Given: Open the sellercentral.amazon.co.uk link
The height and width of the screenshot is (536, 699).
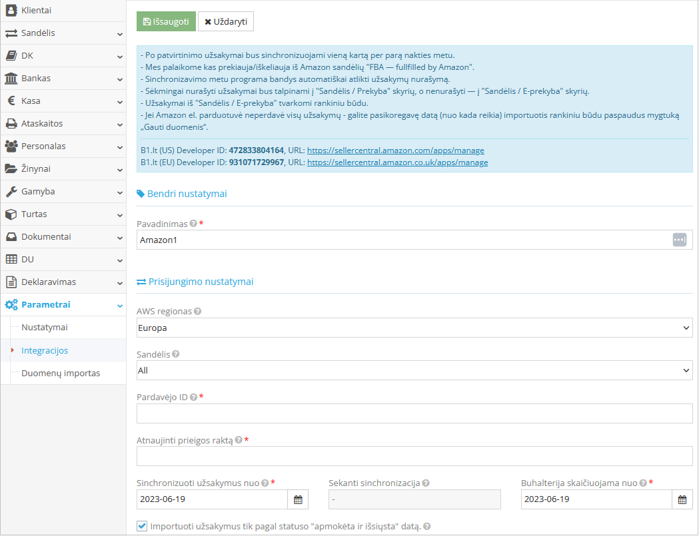Looking at the screenshot, I should click(x=397, y=162).
